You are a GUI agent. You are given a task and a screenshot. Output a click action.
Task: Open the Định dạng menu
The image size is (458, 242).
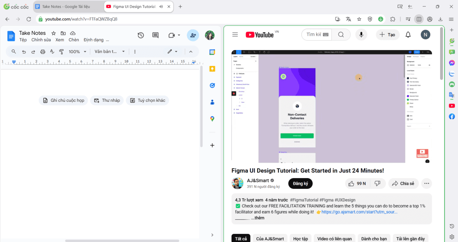[x=93, y=40]
